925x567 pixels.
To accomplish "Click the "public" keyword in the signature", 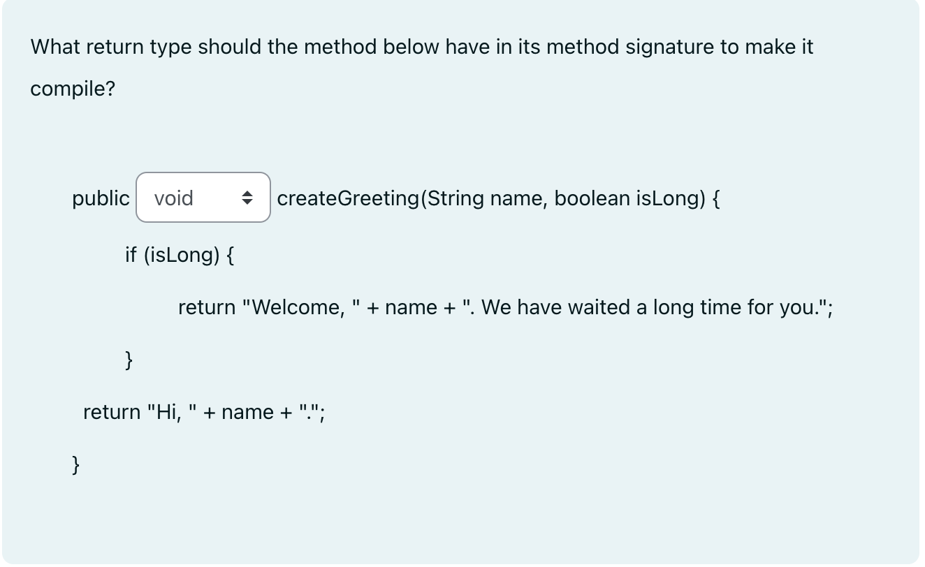I will coord(100,198).
